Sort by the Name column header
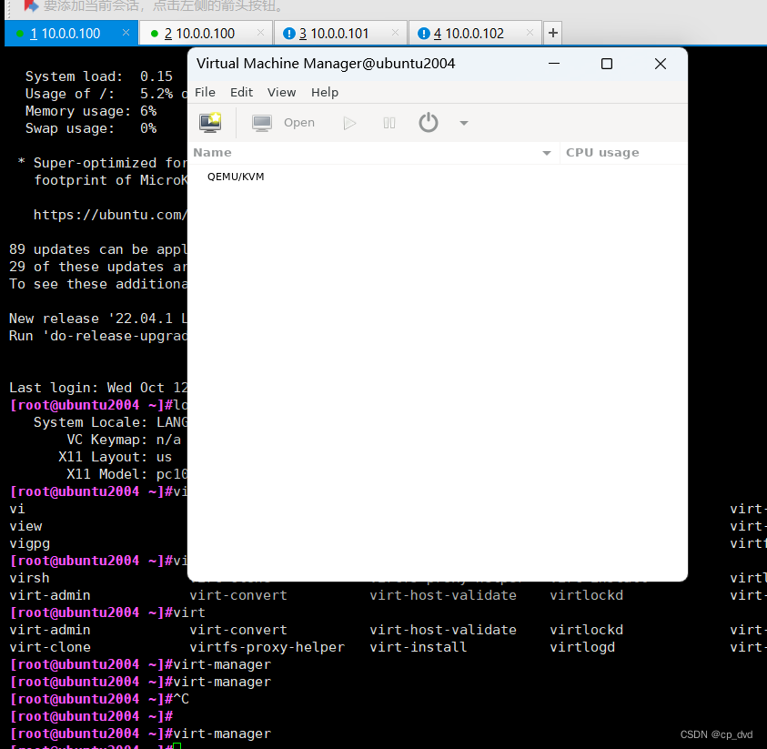Screen dimensions: 767x749 tap(374, 153)
